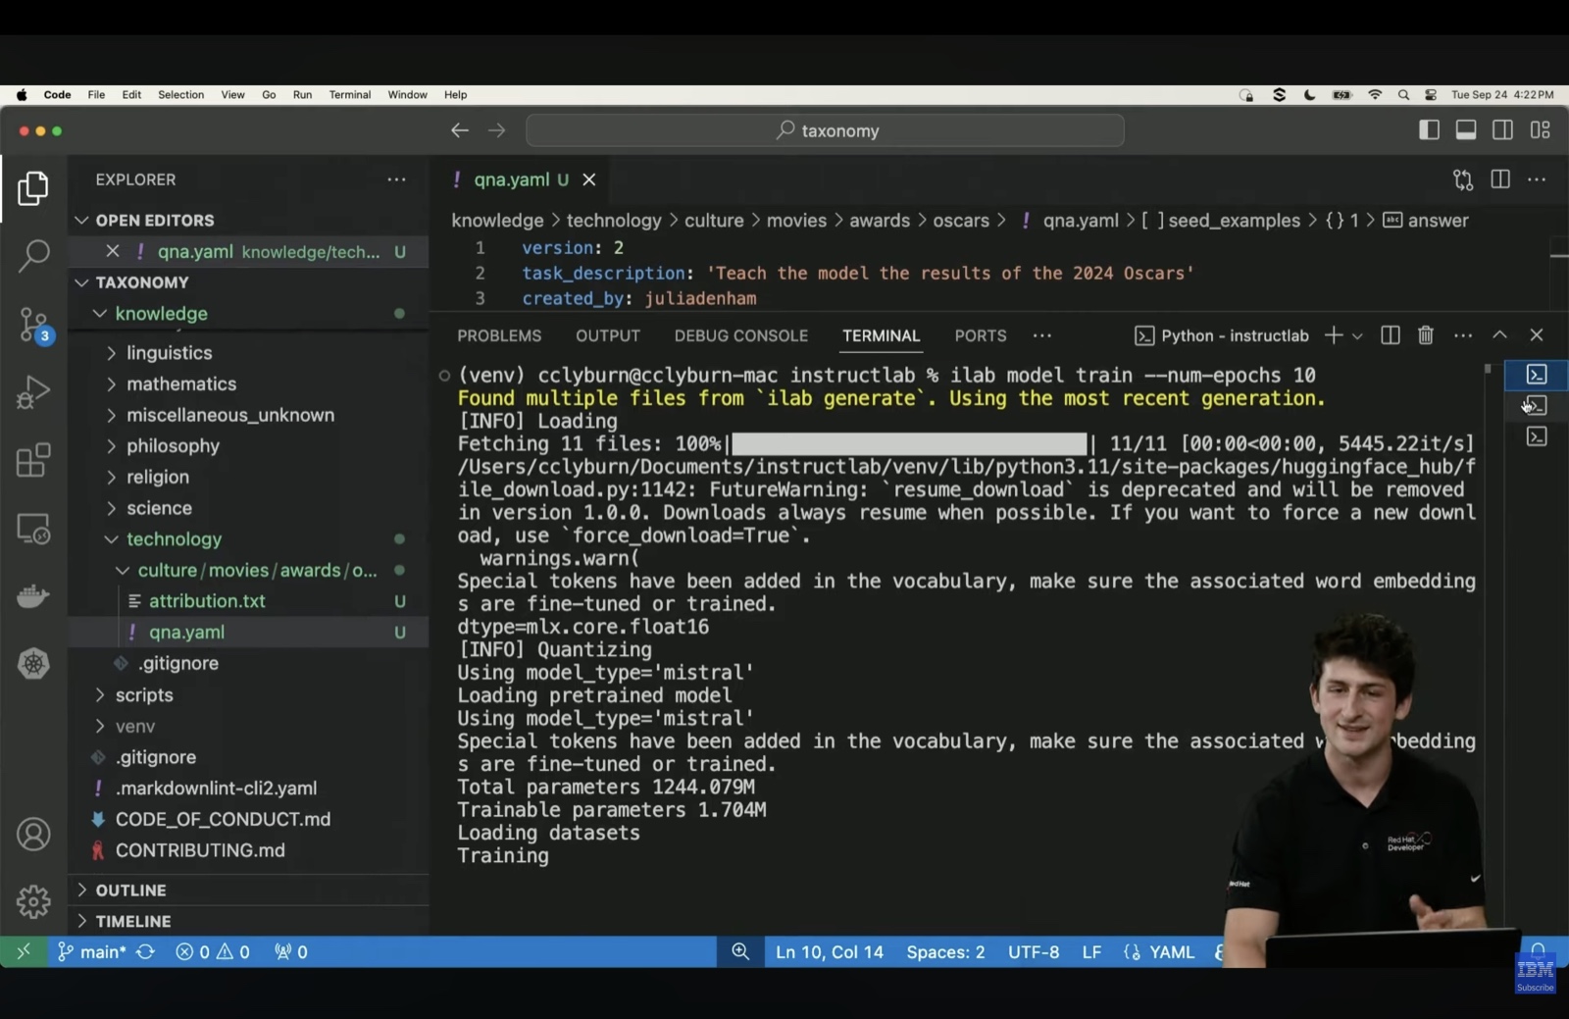Image resolution: width=1569 pixels, height=1019 pixels.
Task: Kill terminal with trash icon
Action: [1426, 335]
